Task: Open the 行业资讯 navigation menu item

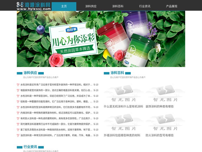Action: 145,6
